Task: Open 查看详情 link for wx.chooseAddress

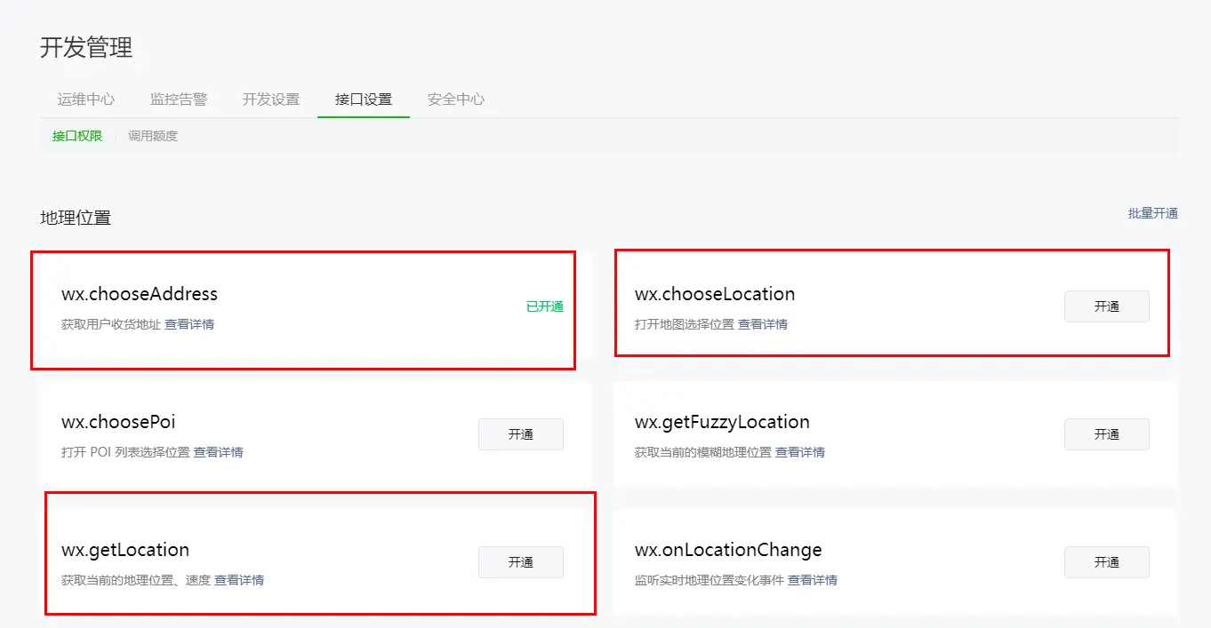Action: [x=189, y=324]
